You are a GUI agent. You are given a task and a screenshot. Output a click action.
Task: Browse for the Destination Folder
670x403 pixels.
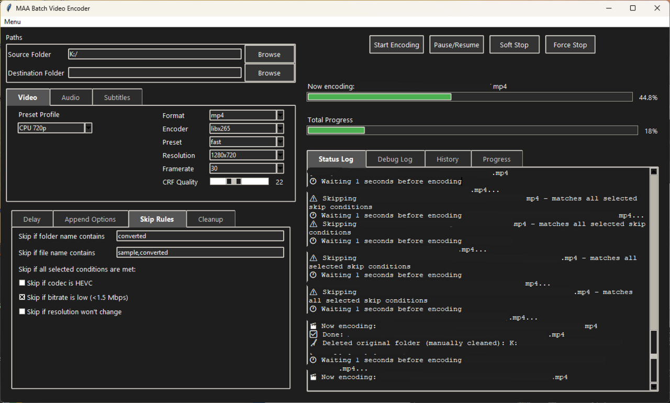[x=270, y=73]
